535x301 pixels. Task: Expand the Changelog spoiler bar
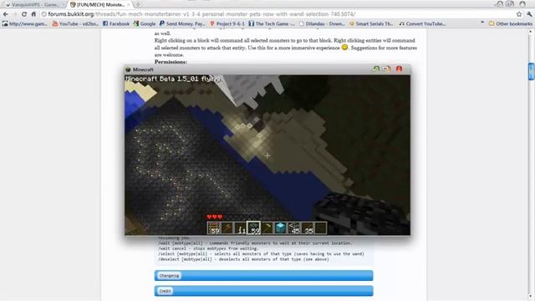tap(263, 275)
